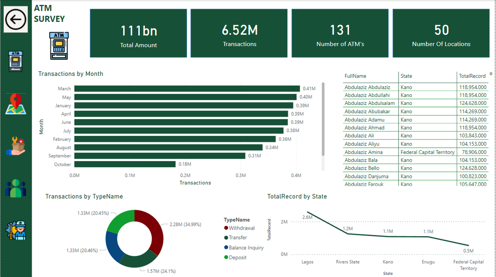Click the April transactions bar
The width and height of the screenshot is (496, 277).
coord(181,114)
